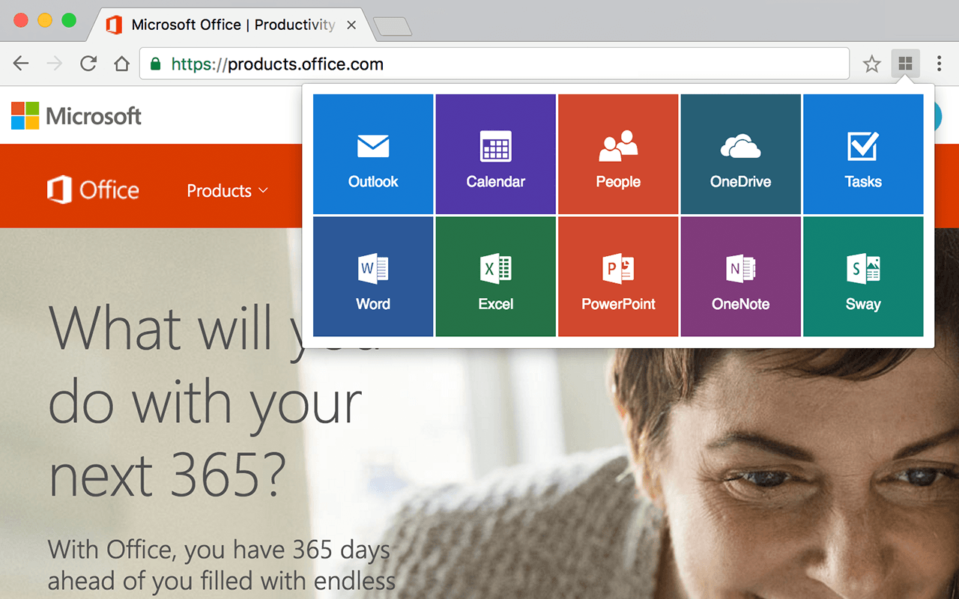Go back to the previous page
This screenshot has height=599, width=959.
click(21, 64)
